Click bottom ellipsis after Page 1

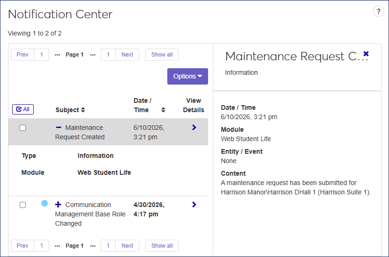[93, 246]
